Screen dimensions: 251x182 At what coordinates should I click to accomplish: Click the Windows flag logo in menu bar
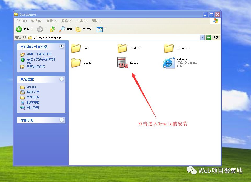tap(215, 21)
